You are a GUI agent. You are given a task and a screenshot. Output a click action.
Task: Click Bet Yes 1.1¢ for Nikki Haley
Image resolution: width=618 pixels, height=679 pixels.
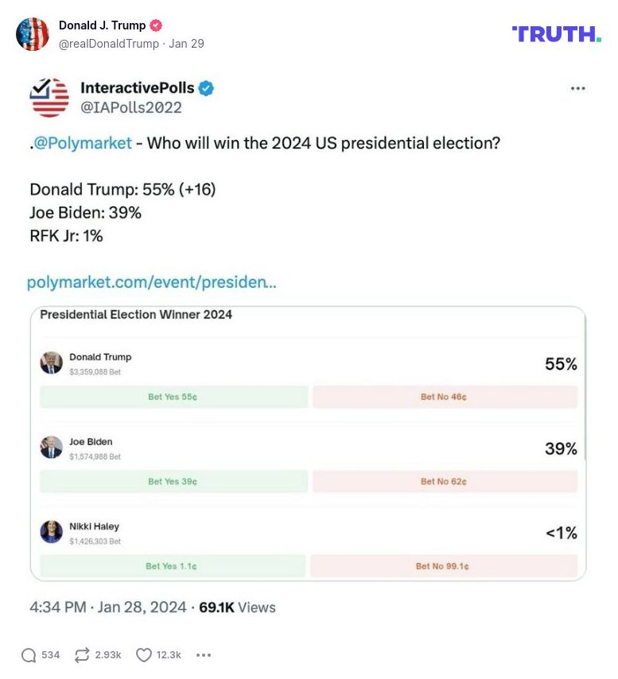coord(173,565)
